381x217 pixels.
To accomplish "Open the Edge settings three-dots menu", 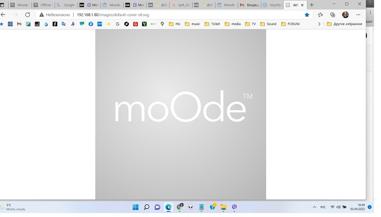I will (x=358, y=15).
